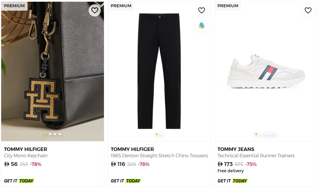Click the Tommy Jeans brand name

(236, 149)
